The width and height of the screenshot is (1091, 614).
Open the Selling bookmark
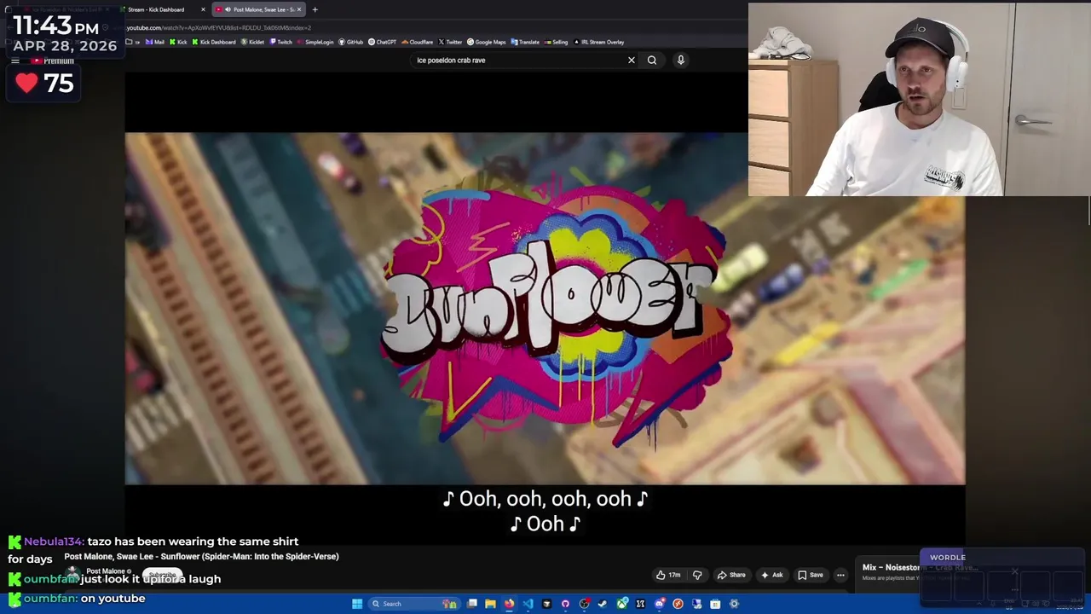(x=556, y=42)
